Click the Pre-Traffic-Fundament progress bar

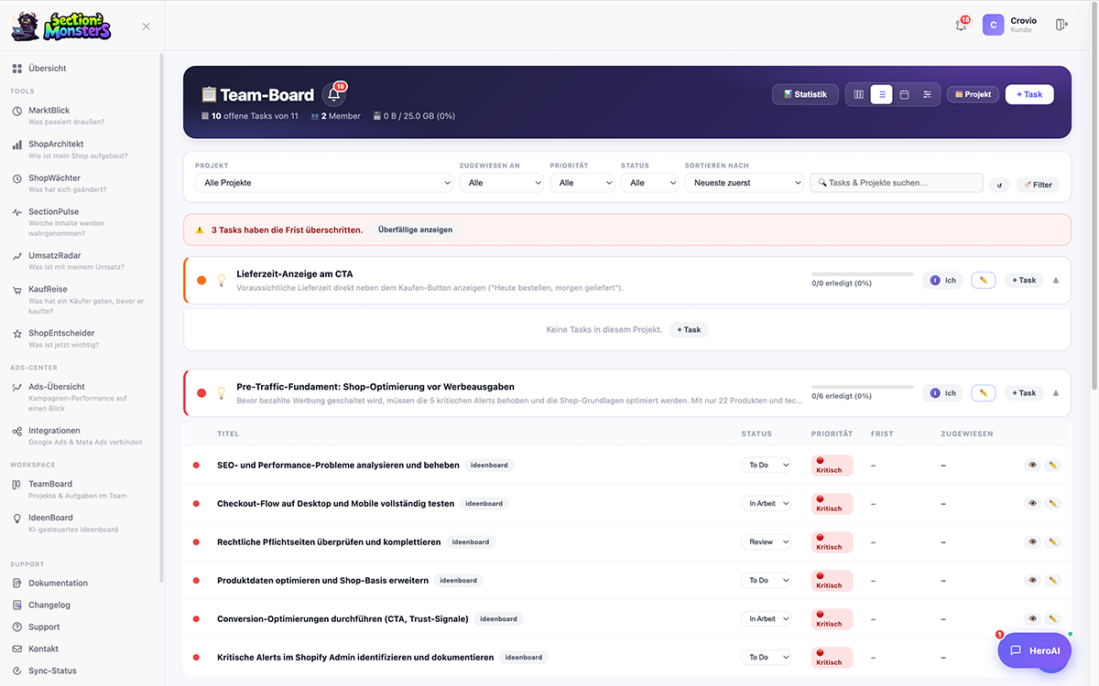(862, 387)
